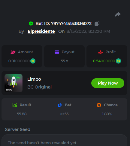Open the Limbo game thumbnail
This screenshot has width=130, height=146.
pos(14,83)
